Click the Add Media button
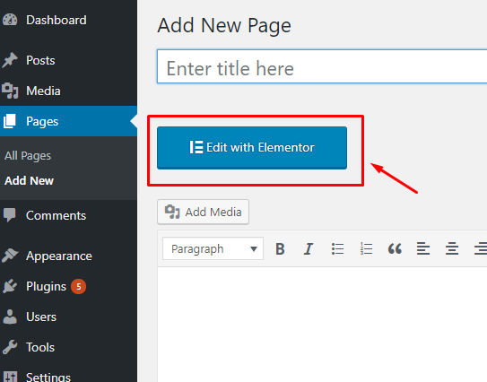Image resolution: width=487 pixels, height=382 pixels. pyautogui.click(x=203, y=212)
